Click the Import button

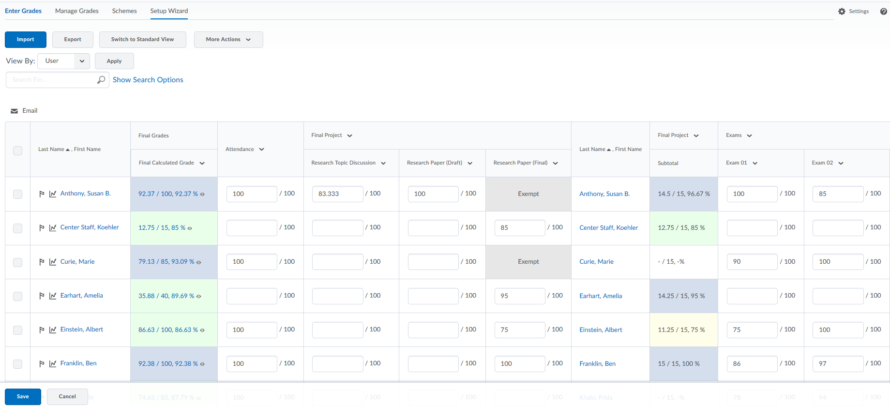tap(26, 40)
